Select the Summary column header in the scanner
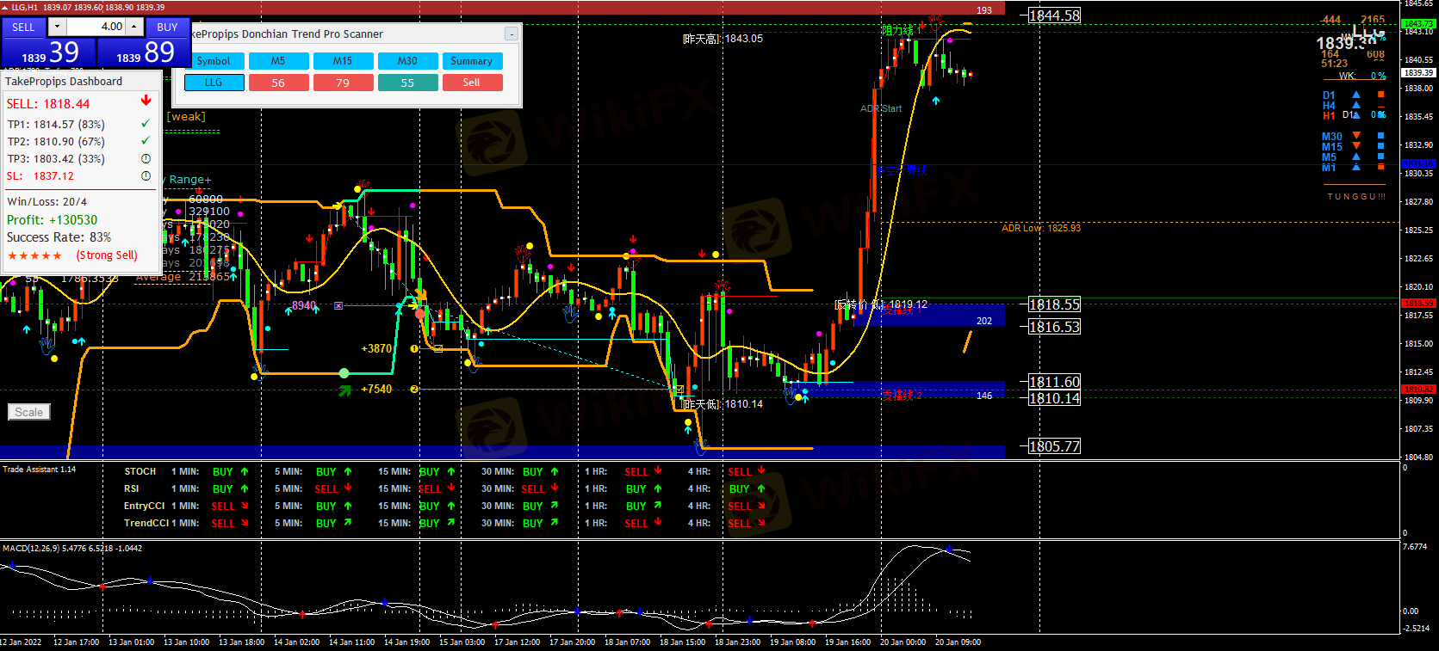1439x651 pixels. point(472,61)
